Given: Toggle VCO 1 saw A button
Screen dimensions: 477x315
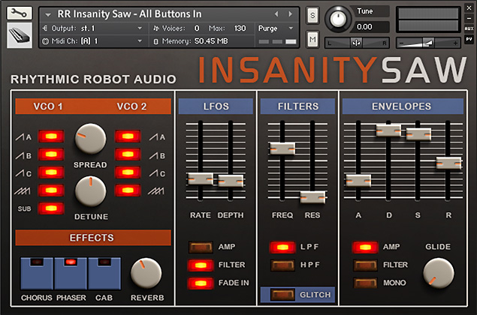Looking at the screenshot, I should [51, 136].
